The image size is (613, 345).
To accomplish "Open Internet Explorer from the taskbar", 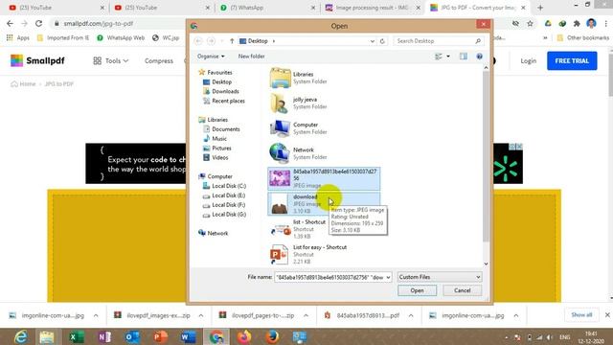I will pos(20,336).
